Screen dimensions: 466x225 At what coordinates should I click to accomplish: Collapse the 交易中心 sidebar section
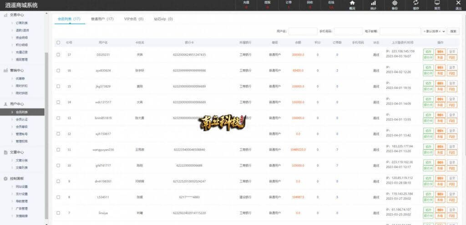click(x=17, y=15)
